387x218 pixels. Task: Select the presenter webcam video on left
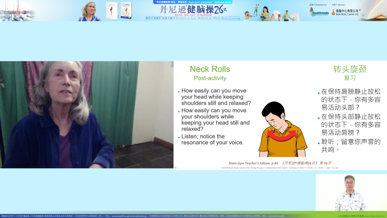pos(87,115)
